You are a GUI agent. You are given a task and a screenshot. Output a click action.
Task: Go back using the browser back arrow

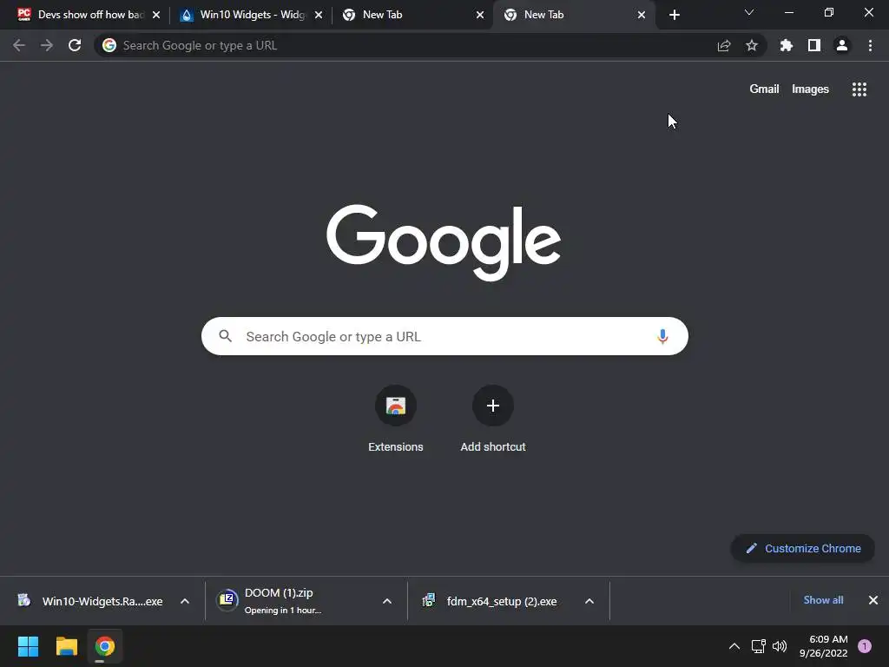[x=19, y=45]
